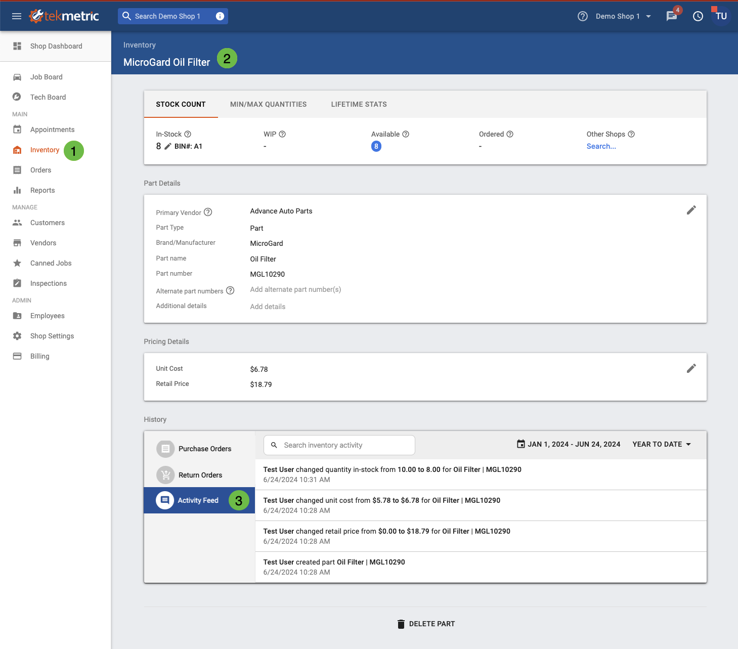Open Employees page
This screenshot has height=649, width=738.
point(56,316)
